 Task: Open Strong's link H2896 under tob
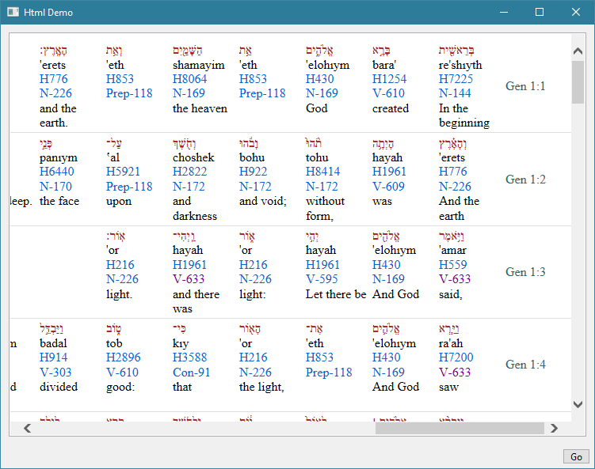coord(124,357)
